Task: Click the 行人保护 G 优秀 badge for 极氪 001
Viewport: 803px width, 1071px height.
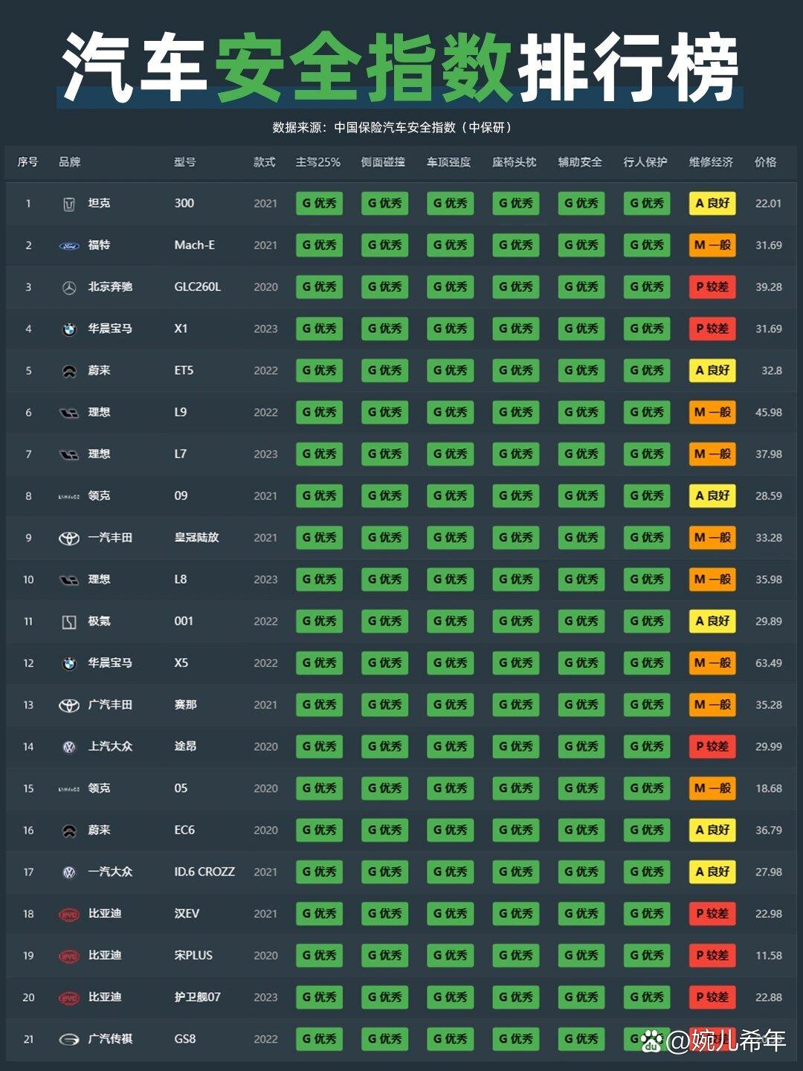Action: tap(647, 621)
